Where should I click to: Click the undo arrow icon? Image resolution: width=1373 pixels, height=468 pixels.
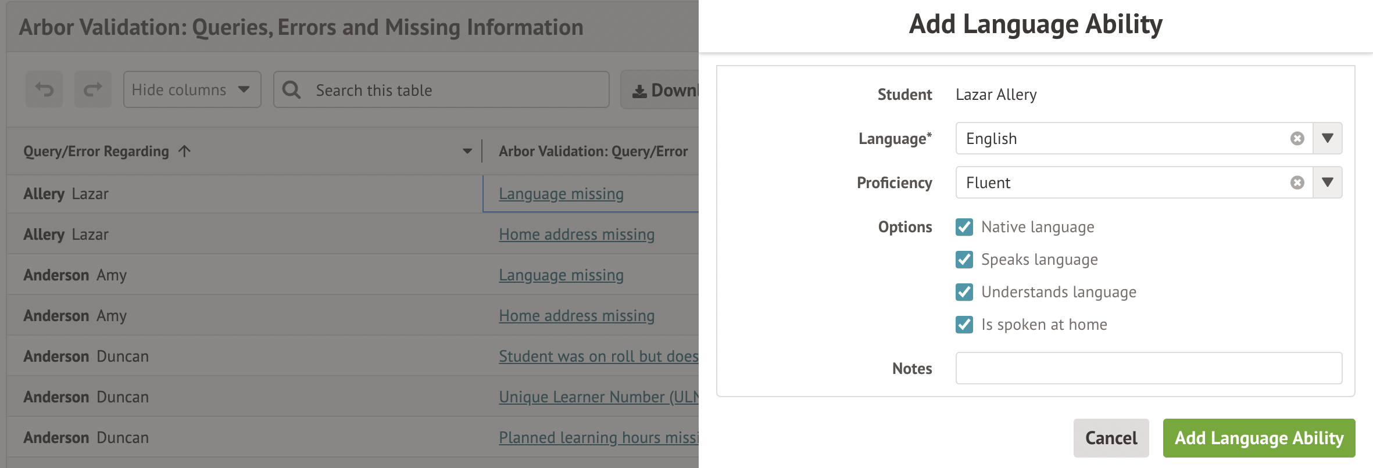(44, 89)
